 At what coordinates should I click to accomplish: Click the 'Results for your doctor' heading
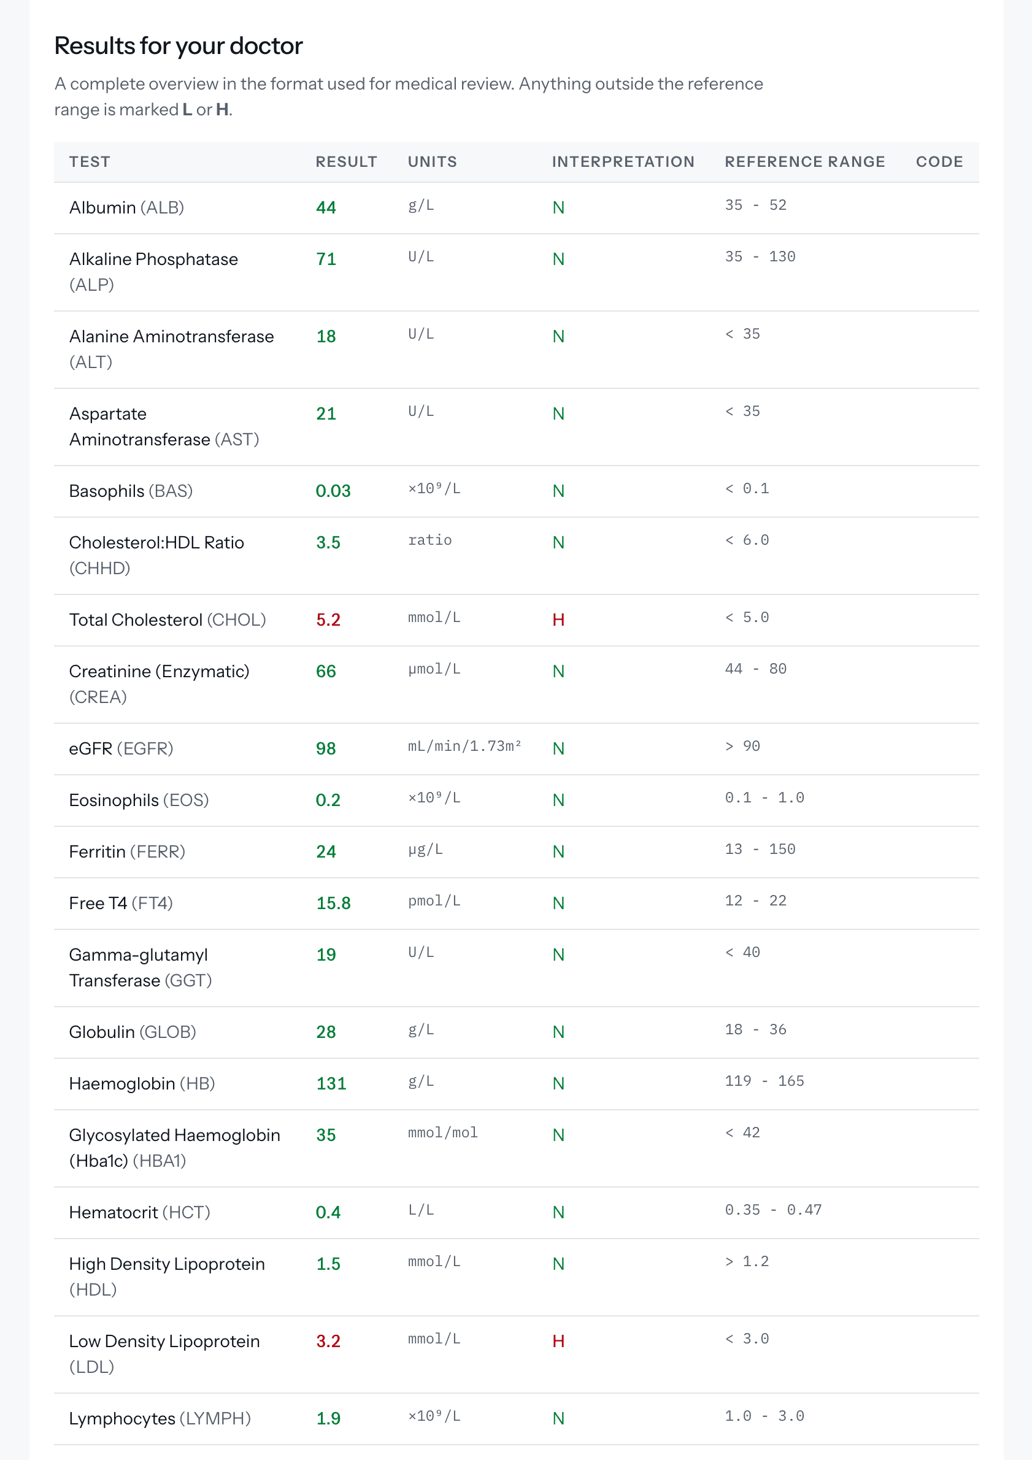point(178,46)
